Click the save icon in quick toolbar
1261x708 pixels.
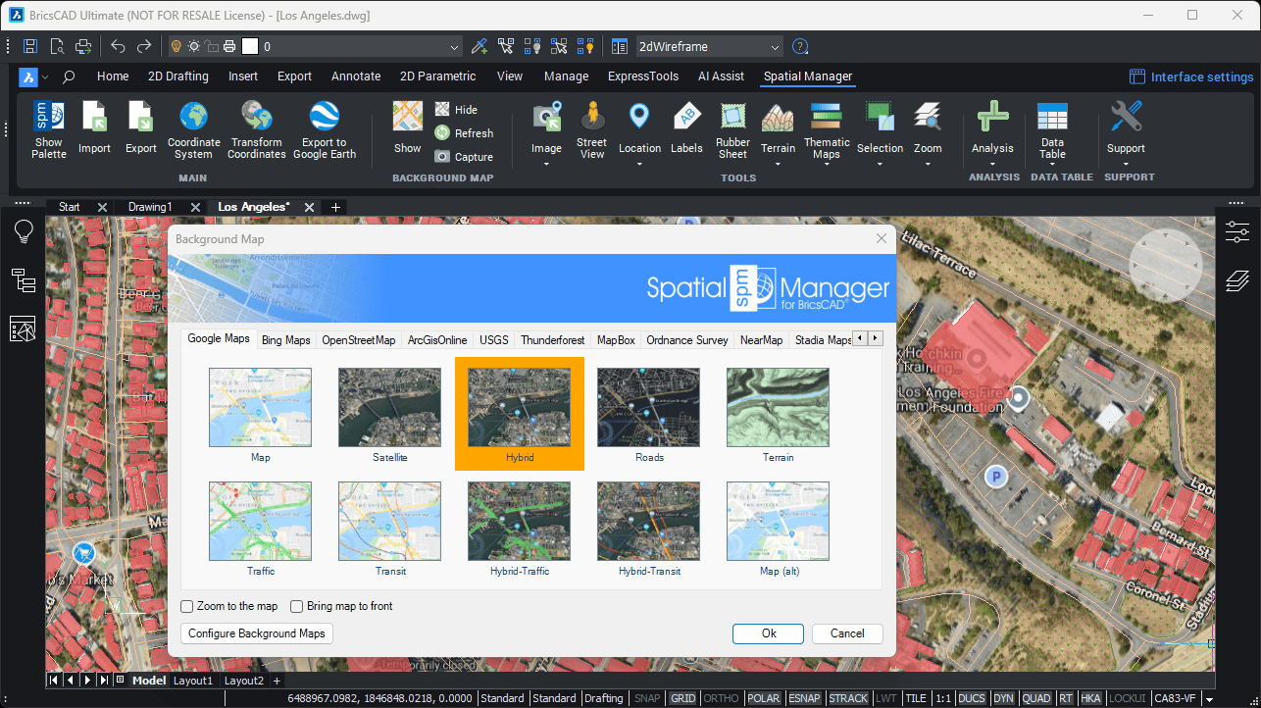[x=30, y=46]
